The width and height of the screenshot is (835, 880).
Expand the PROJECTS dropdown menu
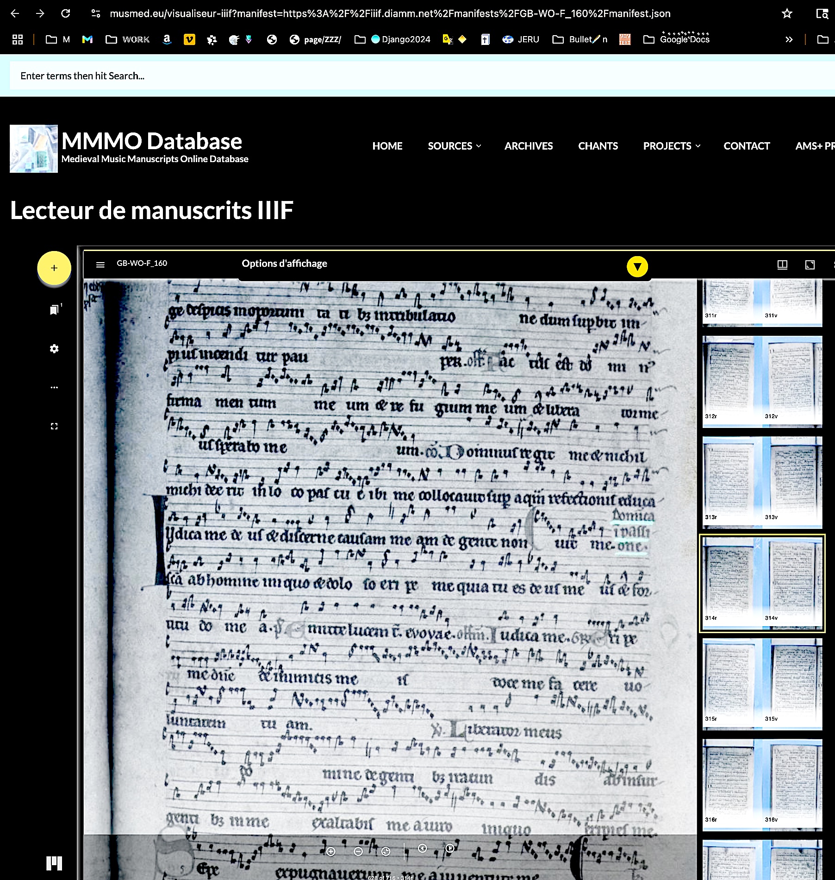coord(672,146)
